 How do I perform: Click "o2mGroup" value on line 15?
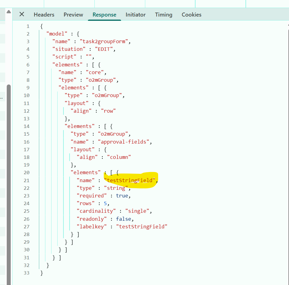click(113, 134)
